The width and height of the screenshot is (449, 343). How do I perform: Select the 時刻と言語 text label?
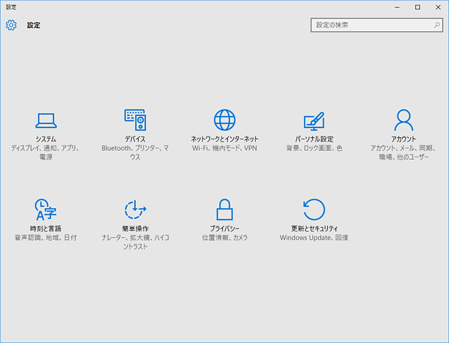pyautogui.click(x=45, y=229)
